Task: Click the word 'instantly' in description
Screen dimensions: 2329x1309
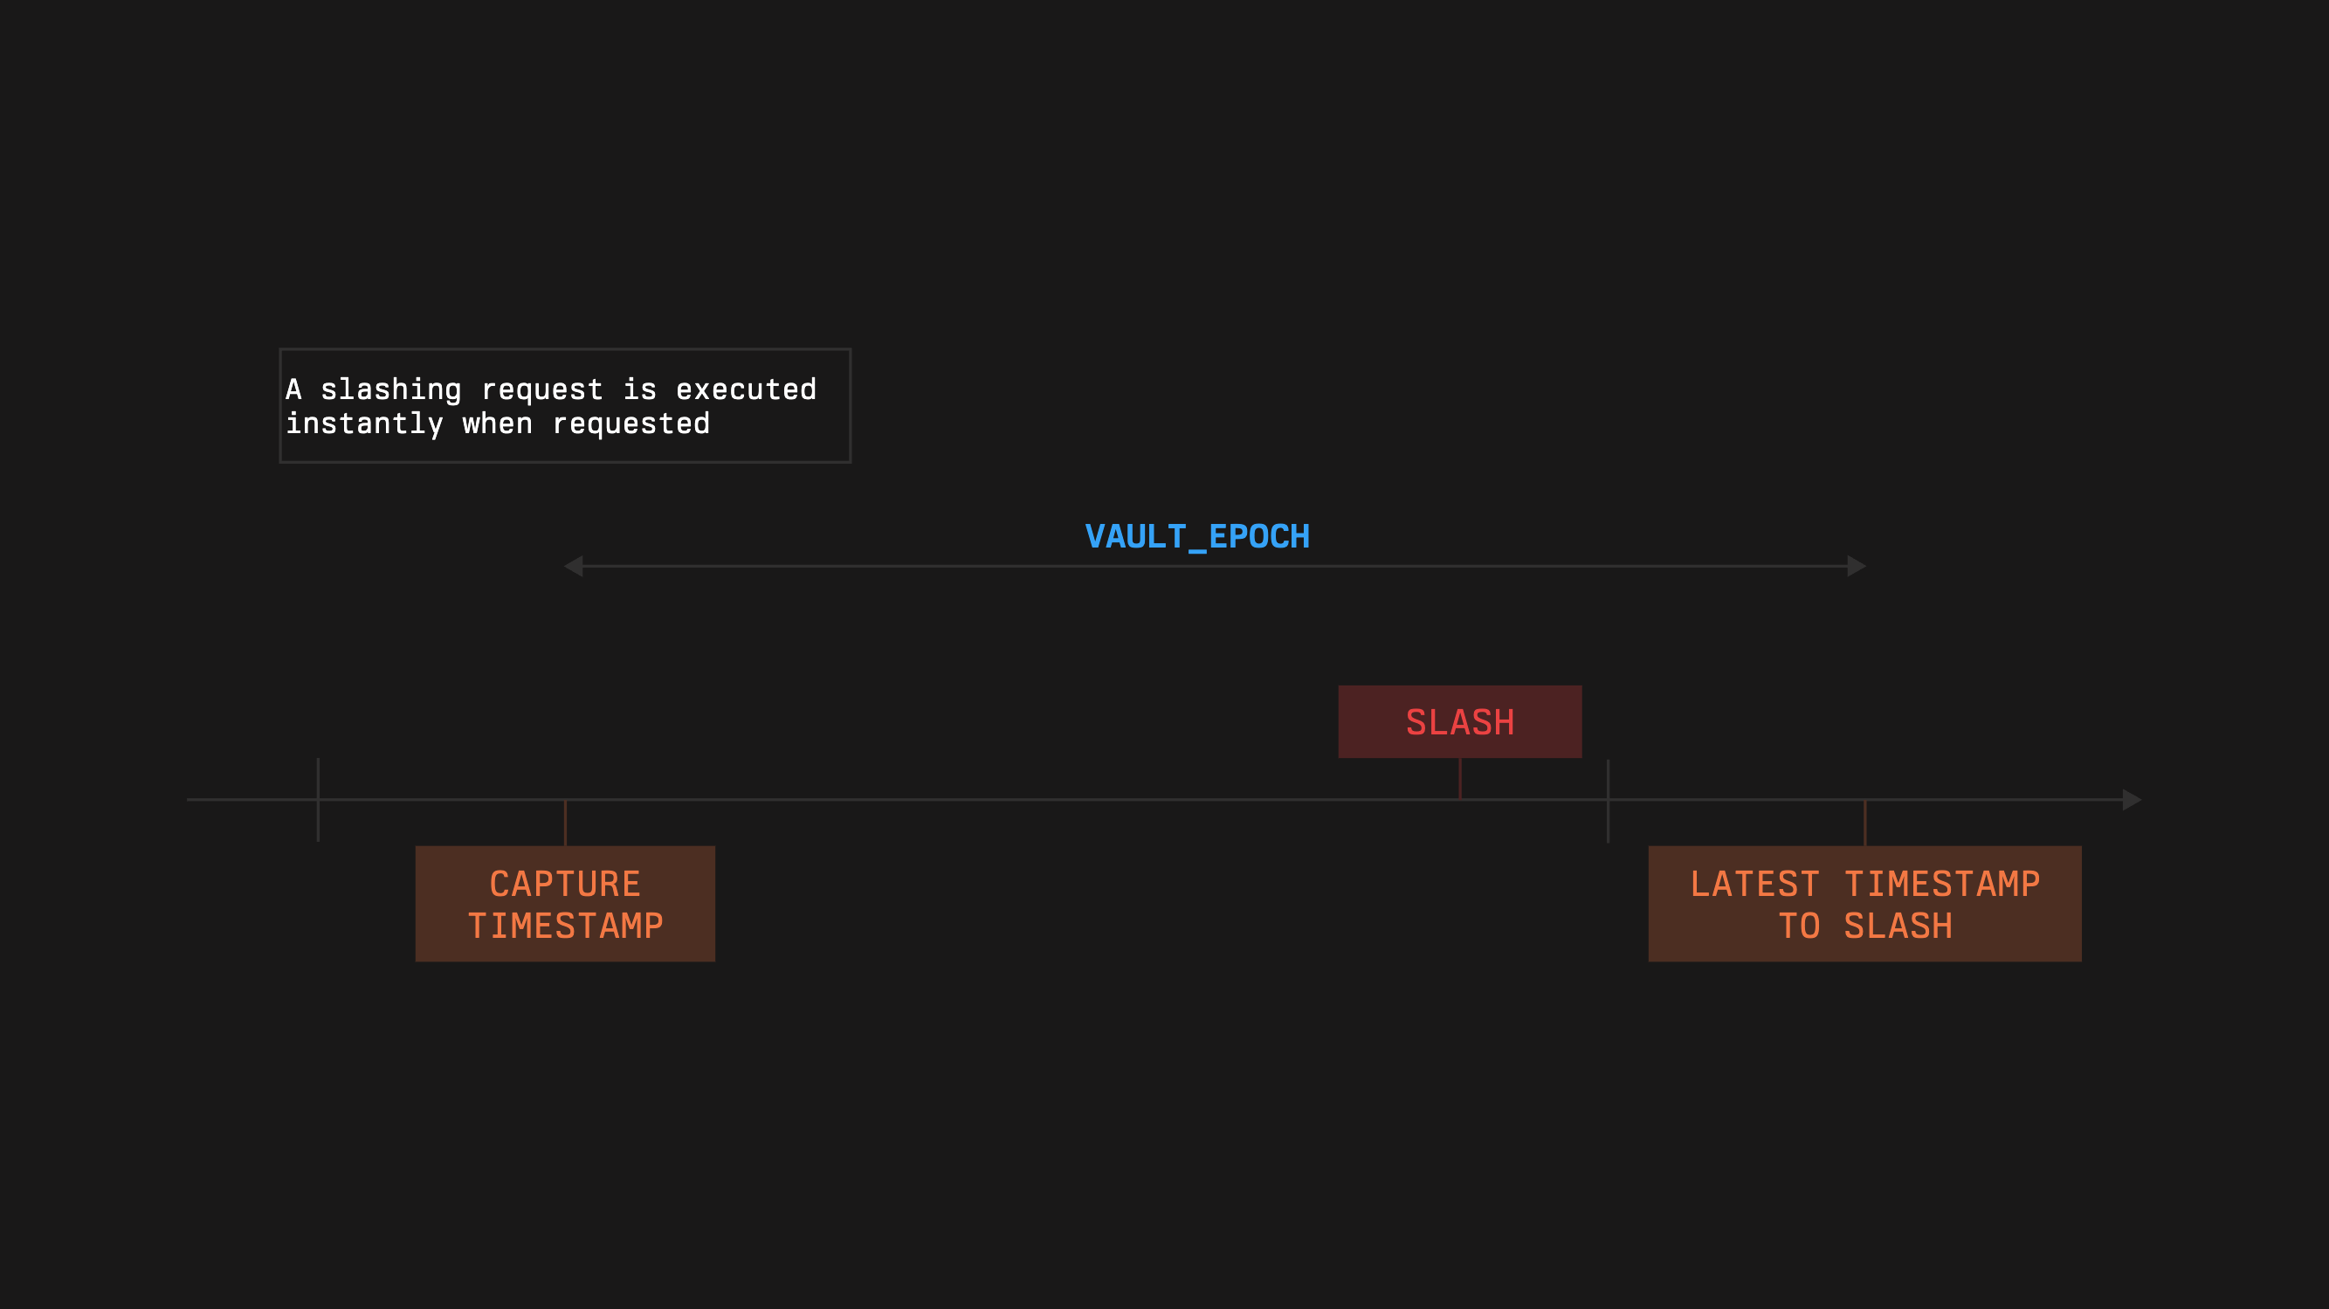Action: (364, 423)
